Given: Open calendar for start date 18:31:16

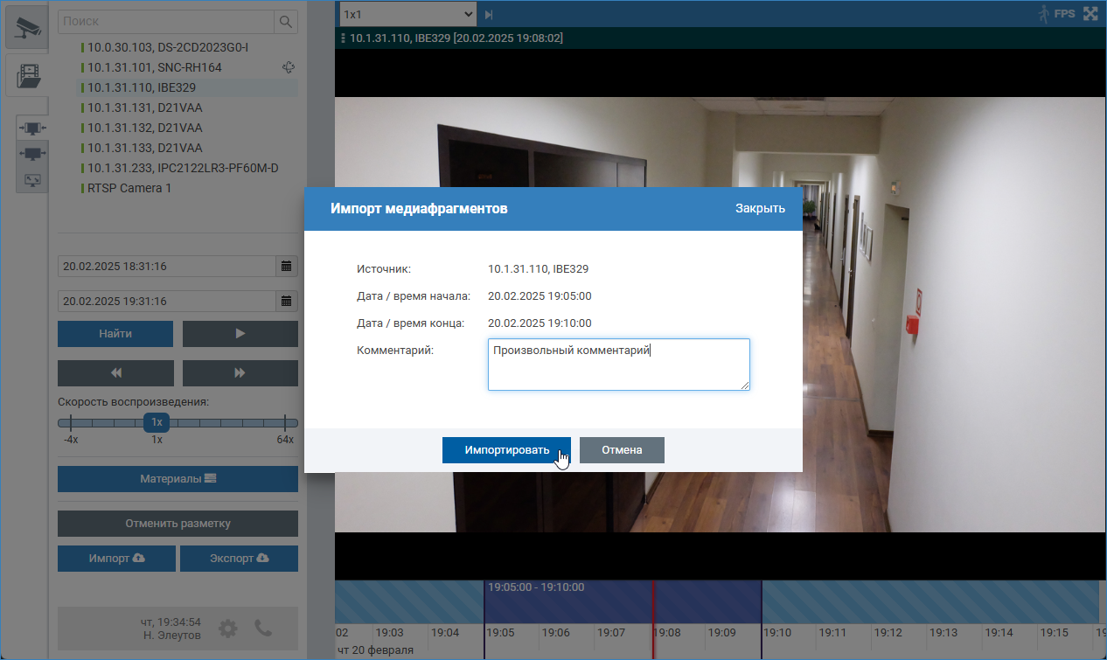Looking at the screenshot, I should tap(286, 266).
